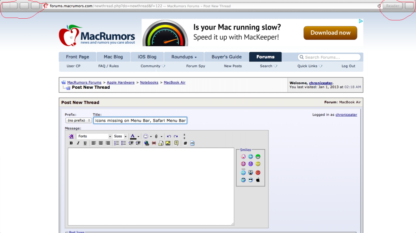
Task: Insert the green grinning smilie
Action: click(258, 156)
